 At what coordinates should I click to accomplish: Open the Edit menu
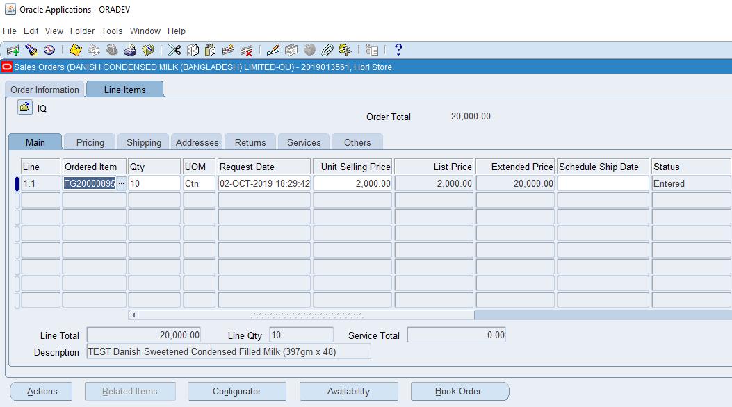(x=31, y=31)
